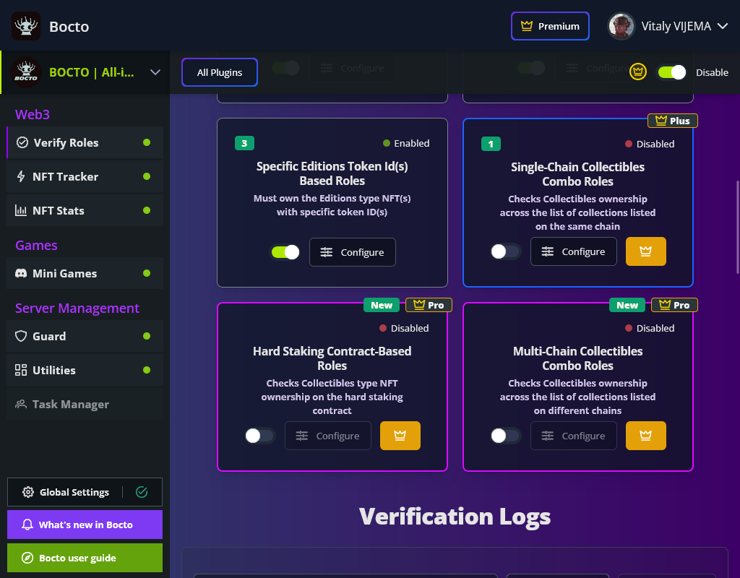Open Task Manager in sidebar
This screenshot has height=578, width=740.
click(85, 404)
